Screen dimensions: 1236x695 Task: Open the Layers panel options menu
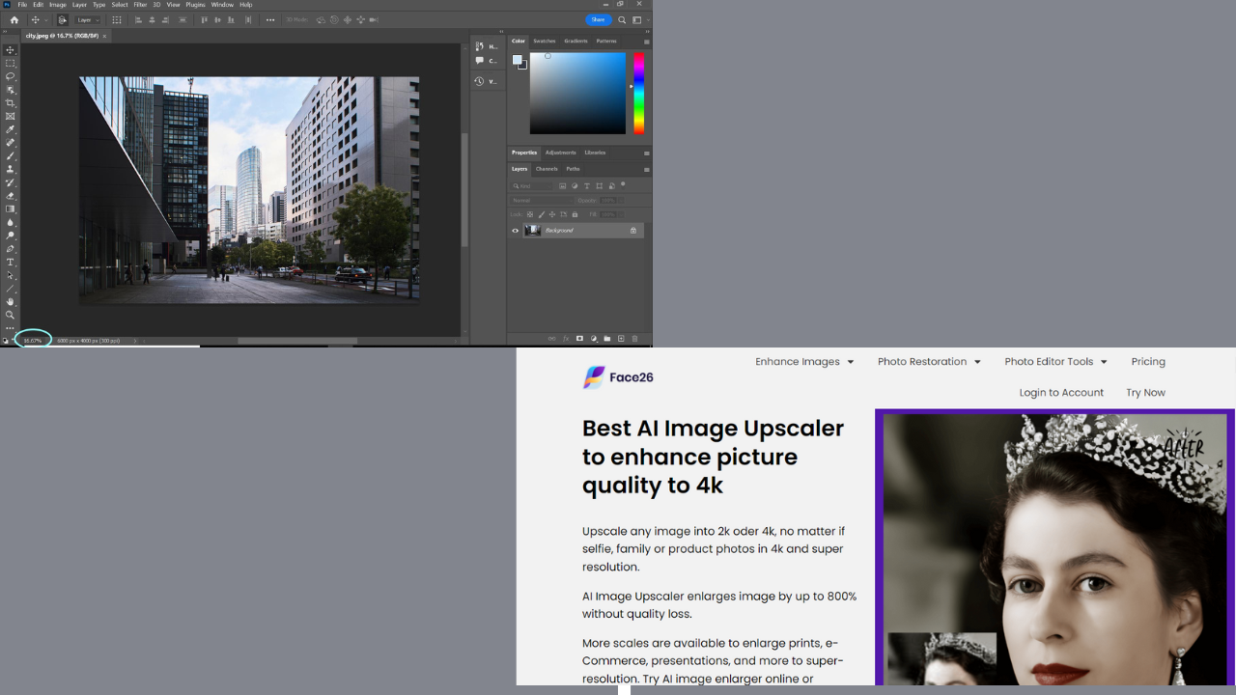pos(647,170)
